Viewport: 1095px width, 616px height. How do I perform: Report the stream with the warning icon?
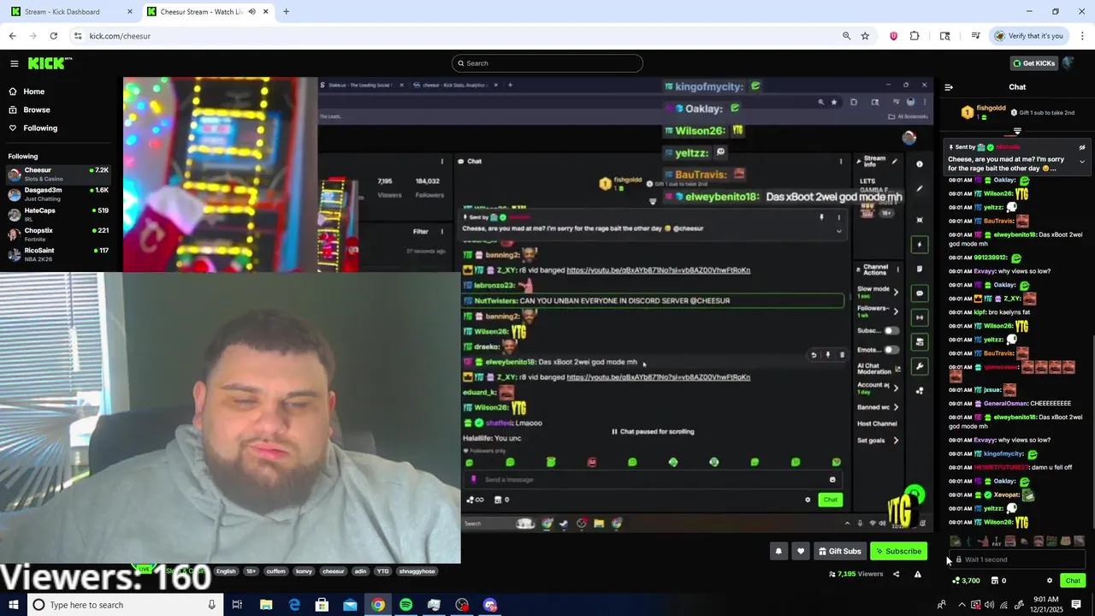[918, 574]
